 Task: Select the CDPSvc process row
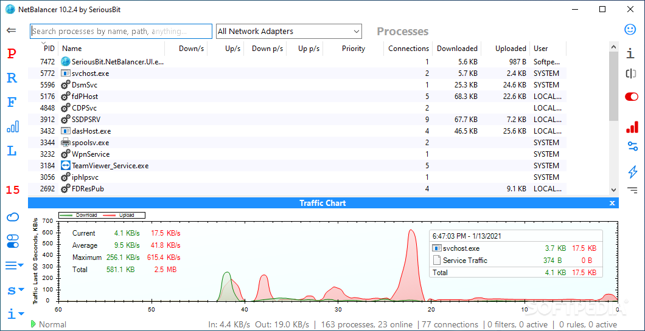297,108
